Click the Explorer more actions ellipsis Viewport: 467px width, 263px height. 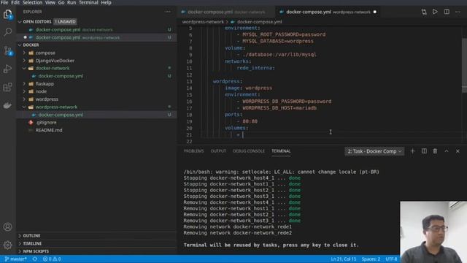pos(168,12)
